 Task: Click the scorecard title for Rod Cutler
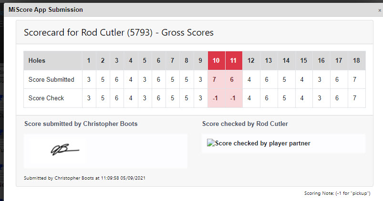[x=119, y=32]
